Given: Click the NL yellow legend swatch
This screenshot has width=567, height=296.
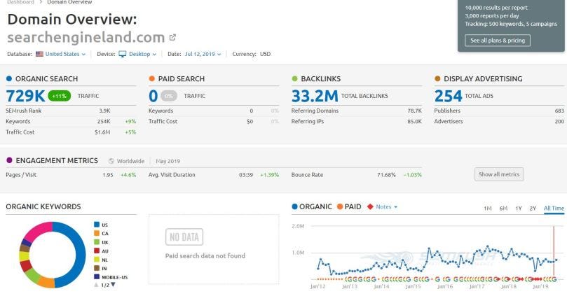Looking at the screenshot, I should [x=97, y=260].
